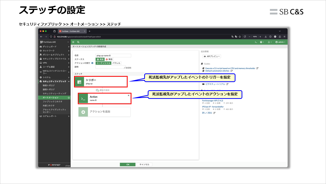Image resolution: width=326 pixels, height=184 pixels.
Task: Click the info icon beside アクションの実行
Action: pos(92,63)
